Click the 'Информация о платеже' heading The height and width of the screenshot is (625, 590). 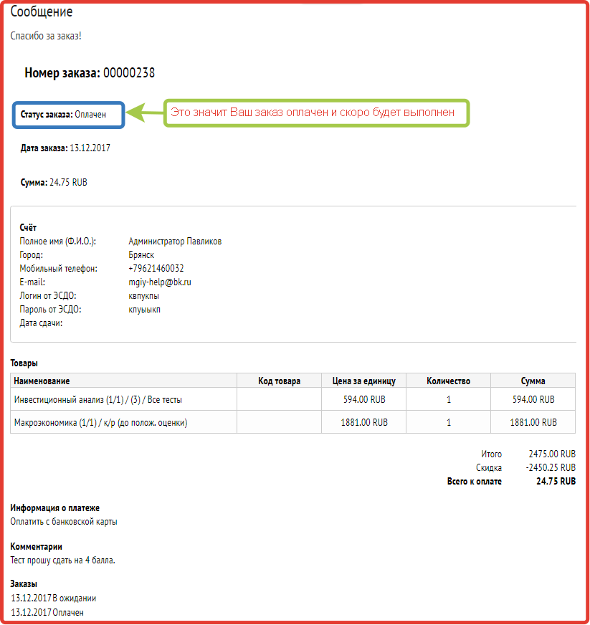[55, 508]
